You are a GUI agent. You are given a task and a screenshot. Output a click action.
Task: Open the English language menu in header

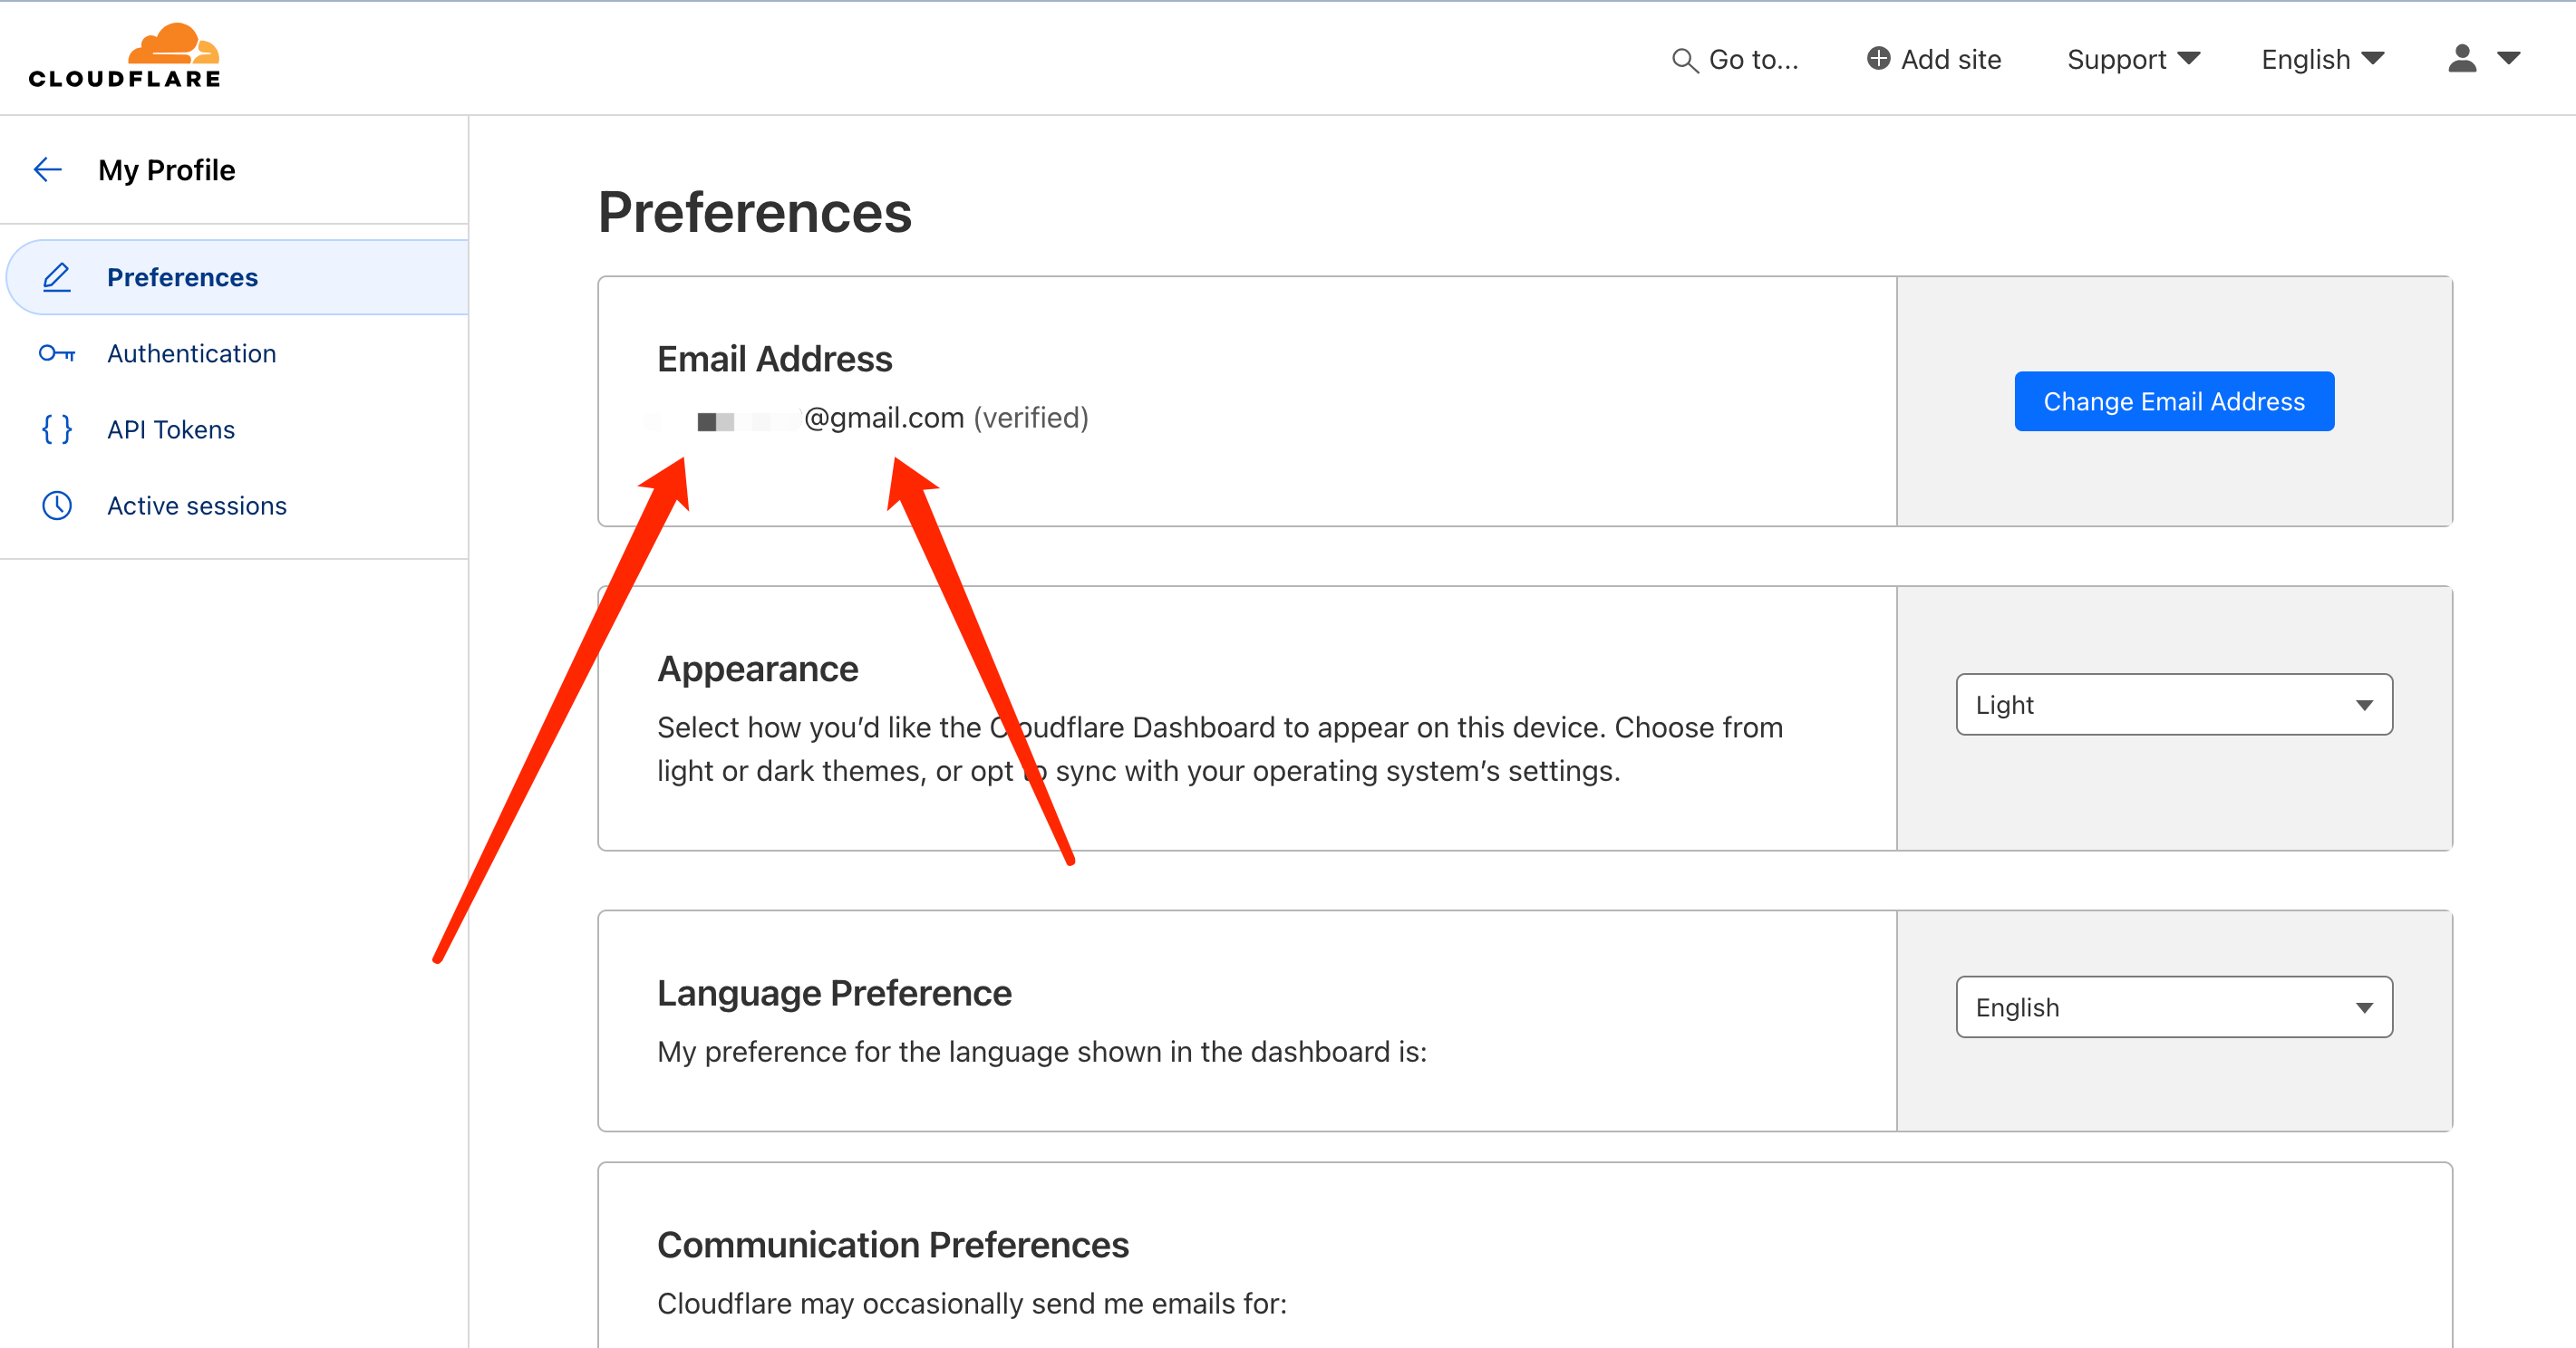point(2322,59)
